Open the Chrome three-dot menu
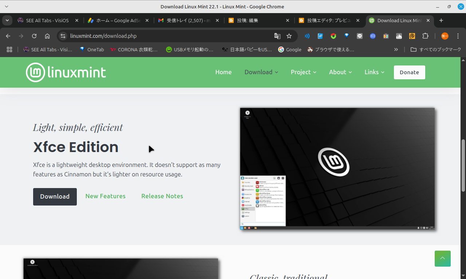This screenshot has width=466, height=279. click(x=458, y=36)
